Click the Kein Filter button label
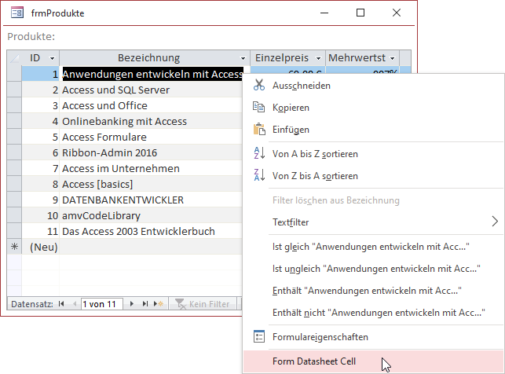 [209, 304]
